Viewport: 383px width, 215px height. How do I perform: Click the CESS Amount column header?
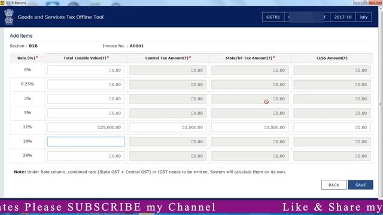click(x=332, y=58)
